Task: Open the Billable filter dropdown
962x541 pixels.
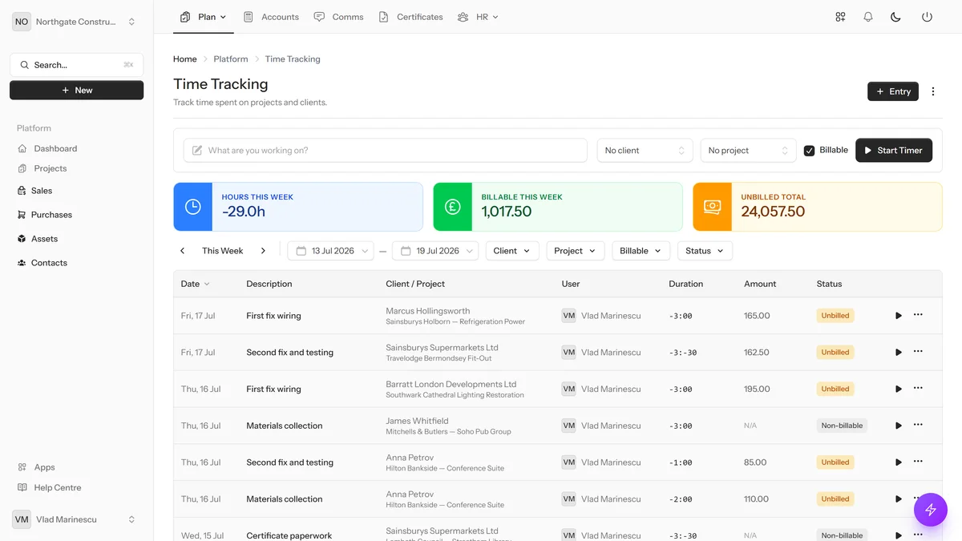Action: point(641,251)
